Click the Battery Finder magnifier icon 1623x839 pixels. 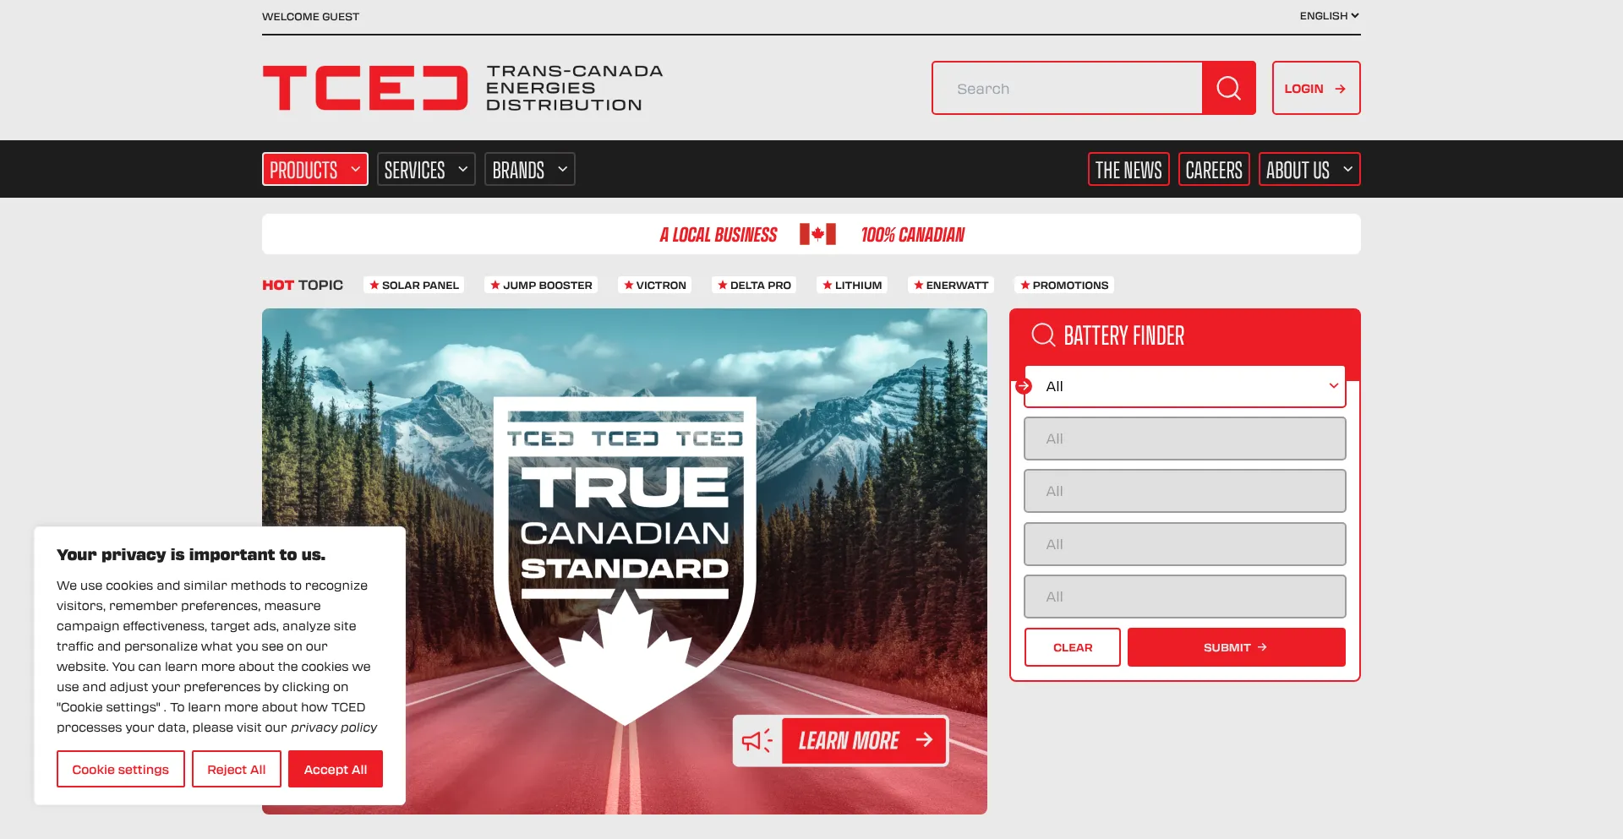point(1043,335)
